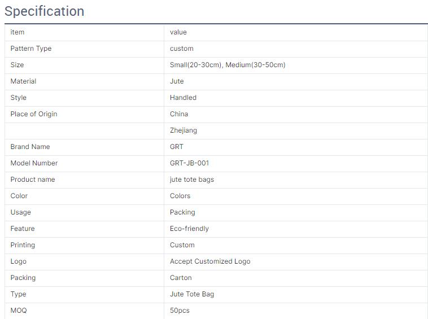The height and width of the screenshot is (319, 428).
Task: Select the MOQ value '50pcs'
Action: [180, 311]
